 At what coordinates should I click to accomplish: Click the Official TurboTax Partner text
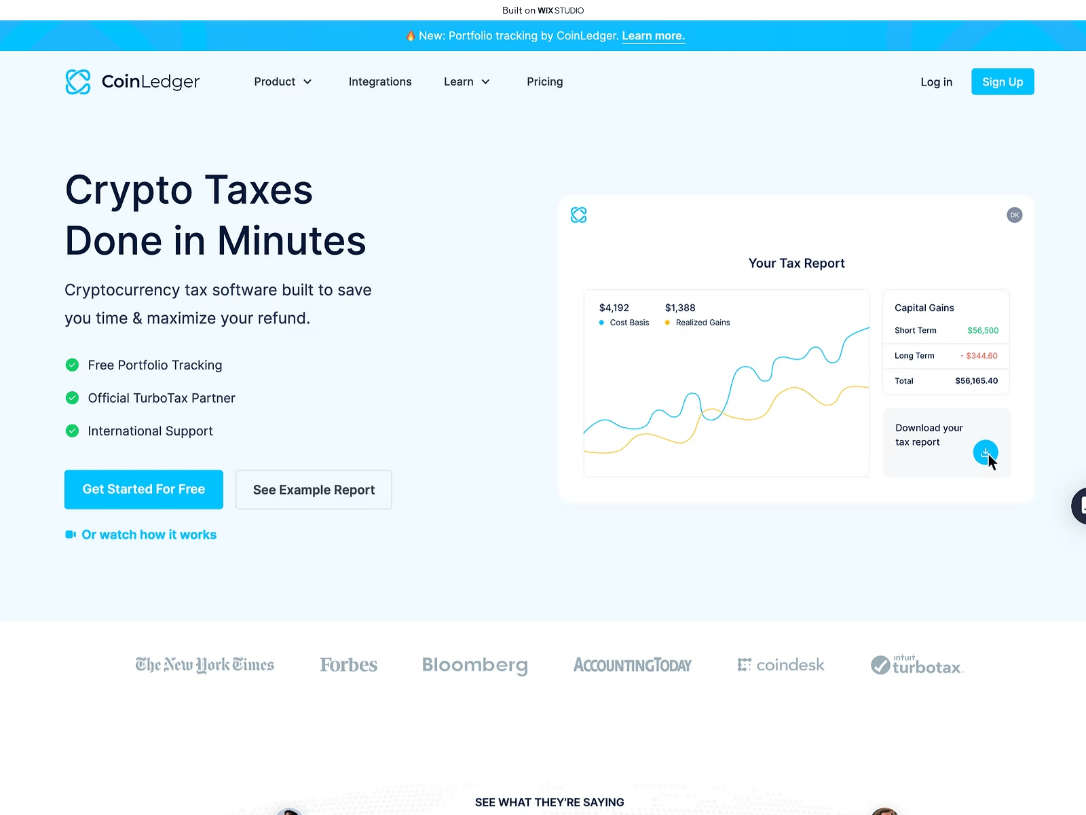(x=162, y=398)
